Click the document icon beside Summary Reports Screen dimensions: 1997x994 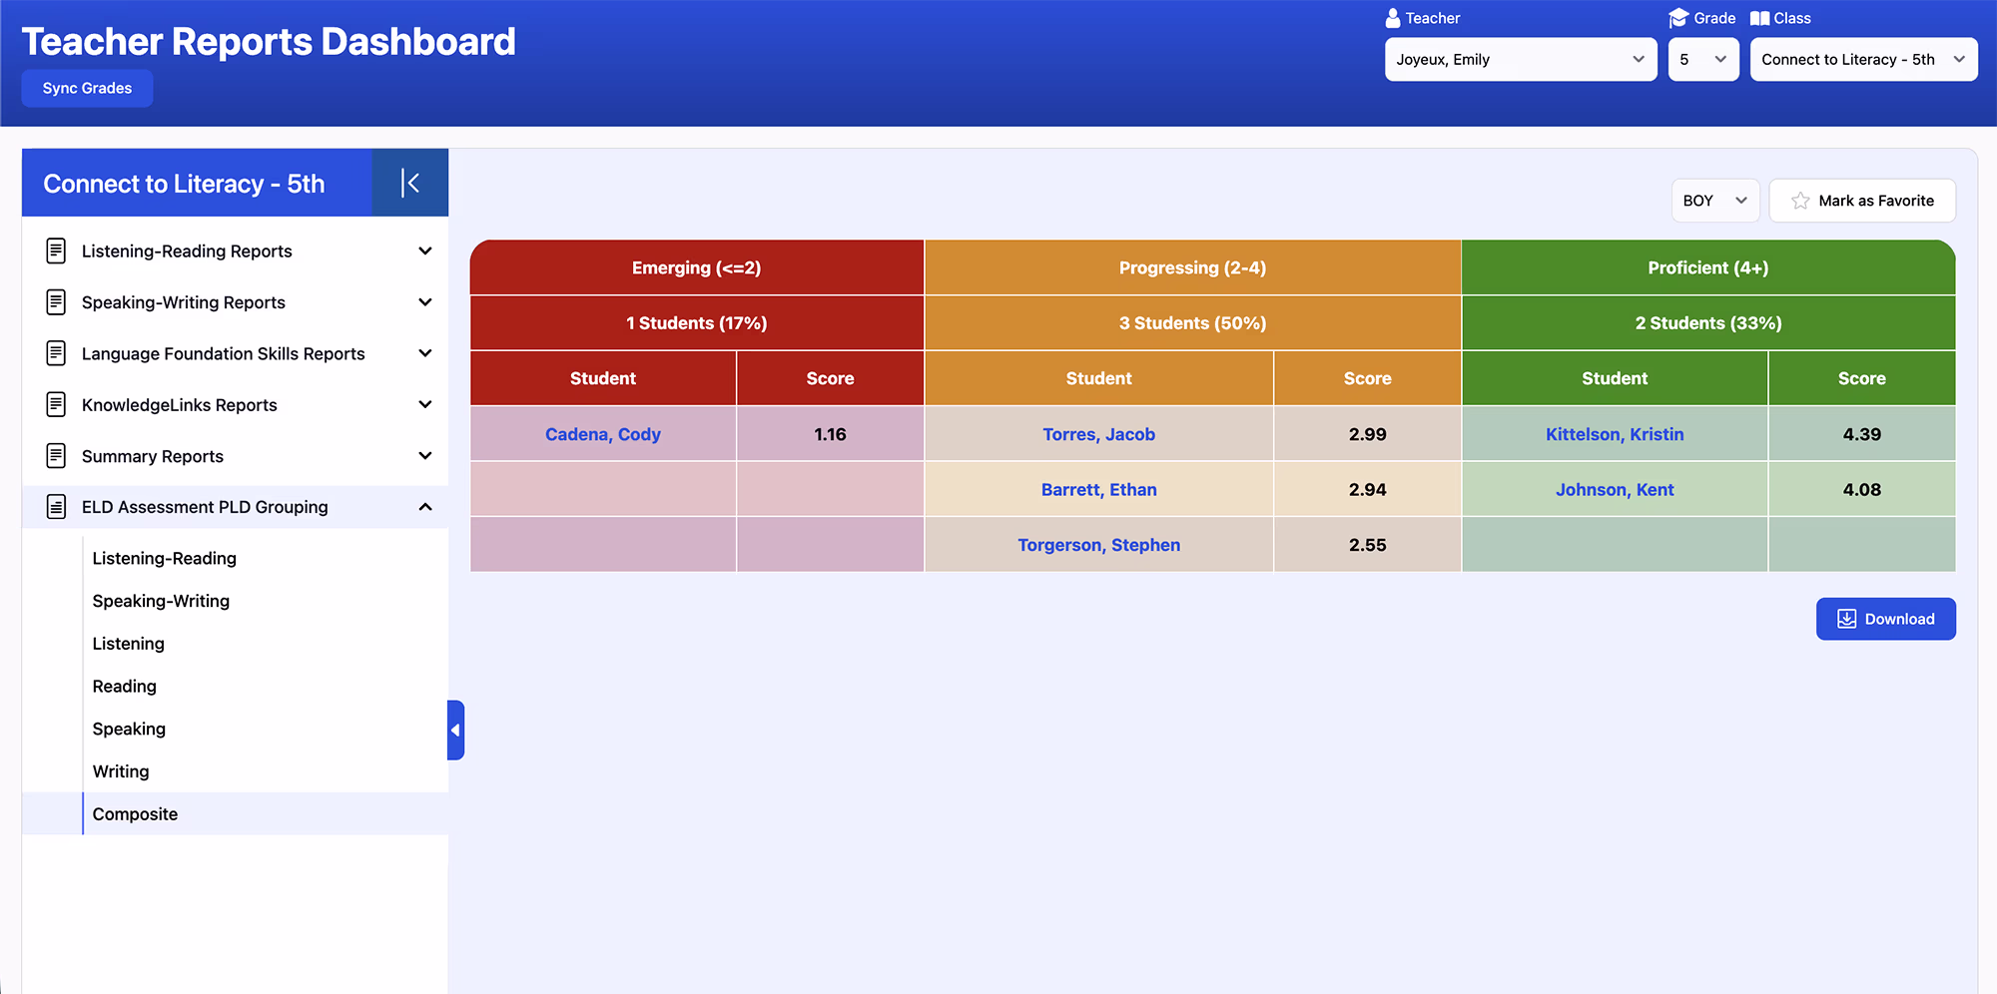pyautogui.click(x=56, y=456)
